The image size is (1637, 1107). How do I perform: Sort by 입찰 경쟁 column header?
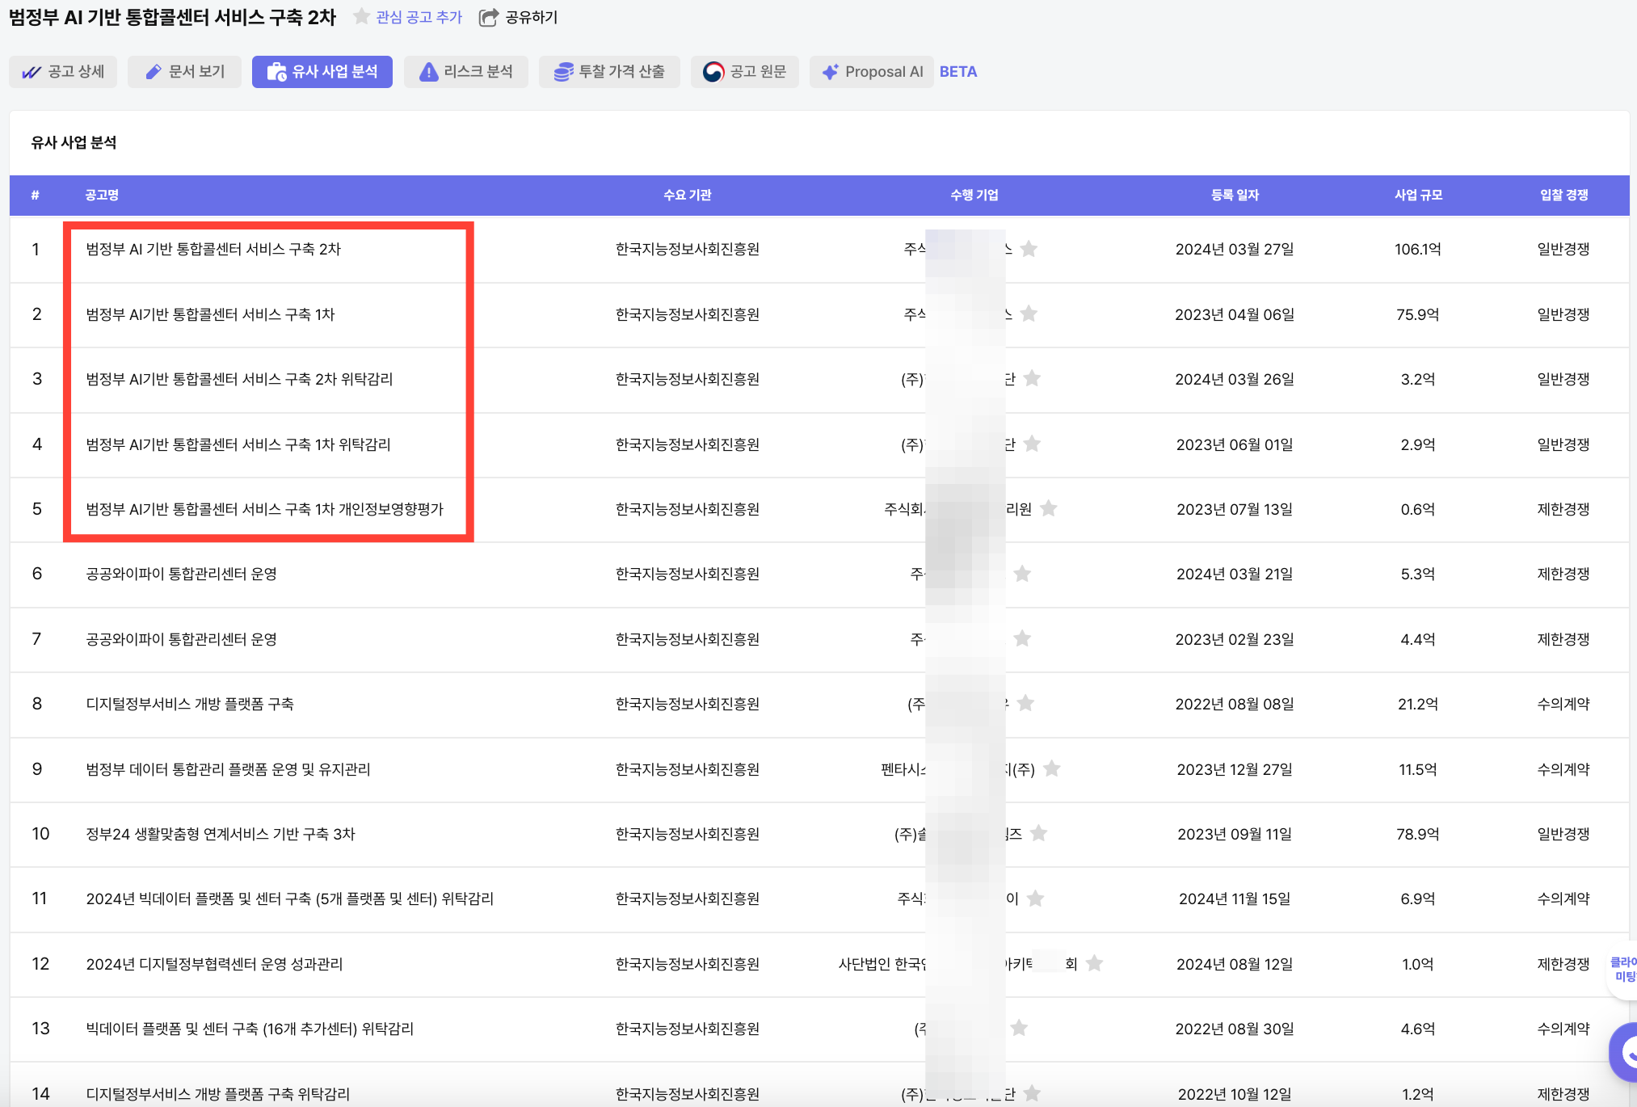pos(1563,195)
